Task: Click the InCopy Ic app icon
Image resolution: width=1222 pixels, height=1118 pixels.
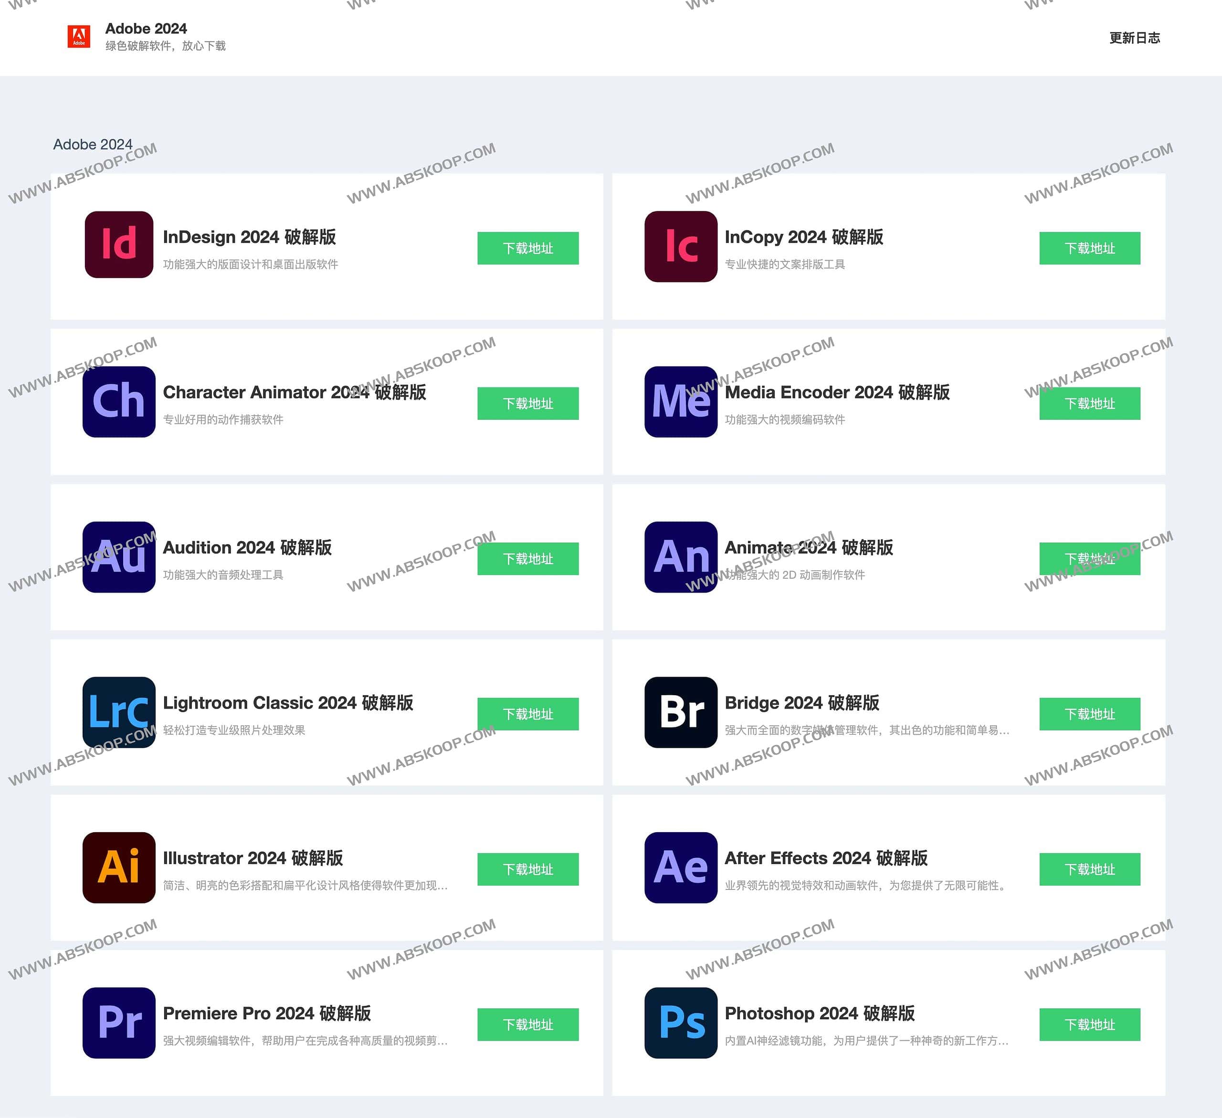Action: (x=681, y=247)
